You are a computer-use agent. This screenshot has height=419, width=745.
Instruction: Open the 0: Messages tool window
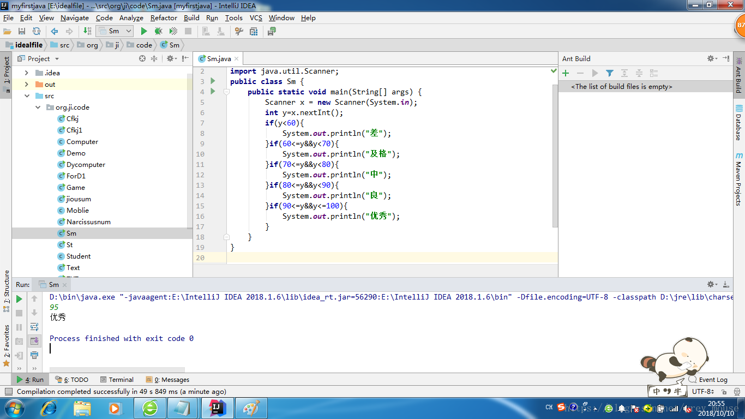click(x=168, y=379)
